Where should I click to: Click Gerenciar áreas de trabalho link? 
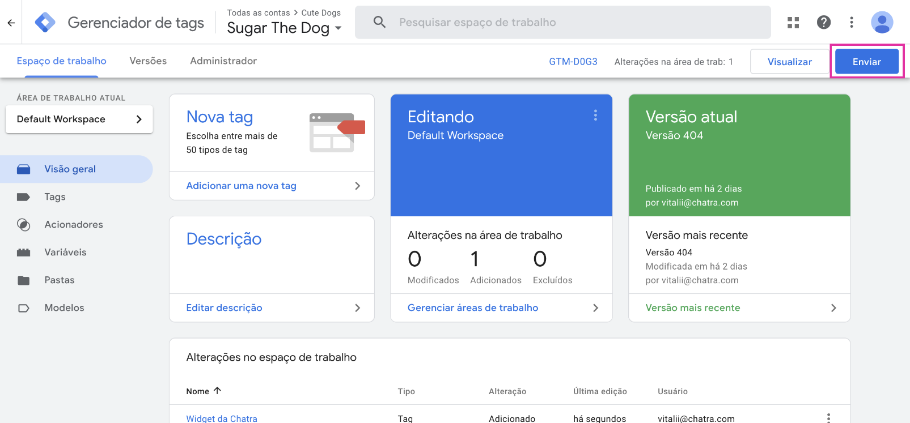[473, 308]
